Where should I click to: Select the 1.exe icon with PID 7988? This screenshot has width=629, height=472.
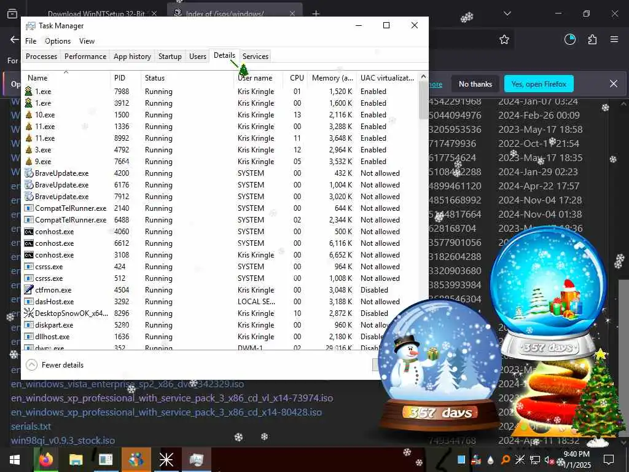click(28, 91)
